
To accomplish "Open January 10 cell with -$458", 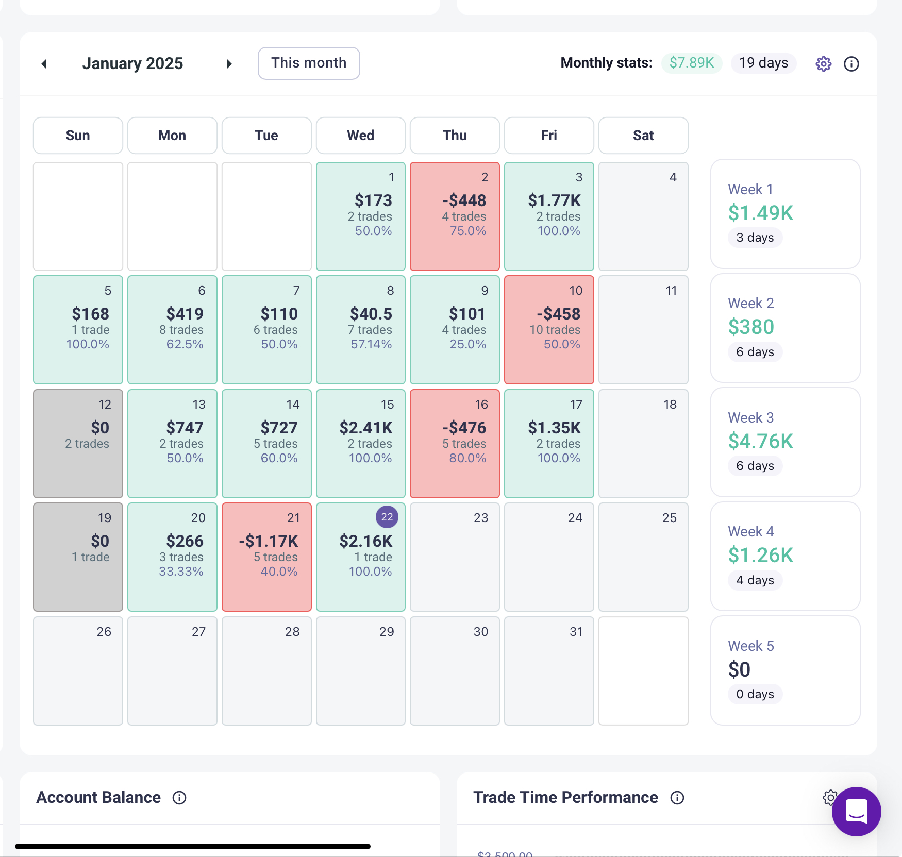I will 548,330.
